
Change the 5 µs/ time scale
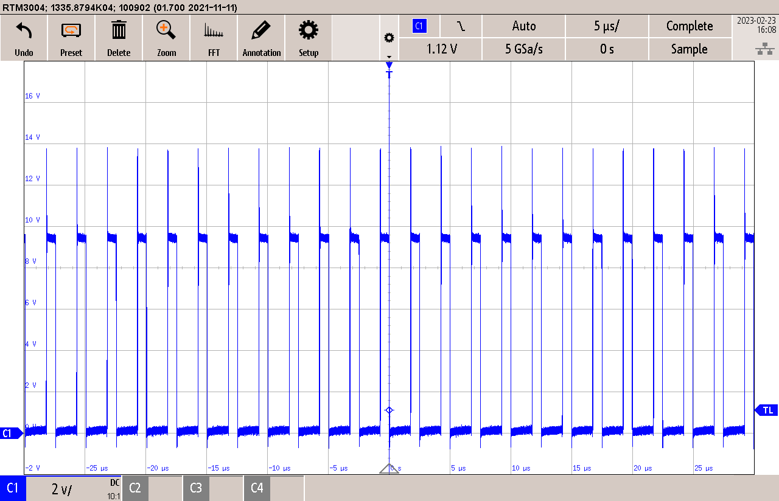tap(607, 26)
